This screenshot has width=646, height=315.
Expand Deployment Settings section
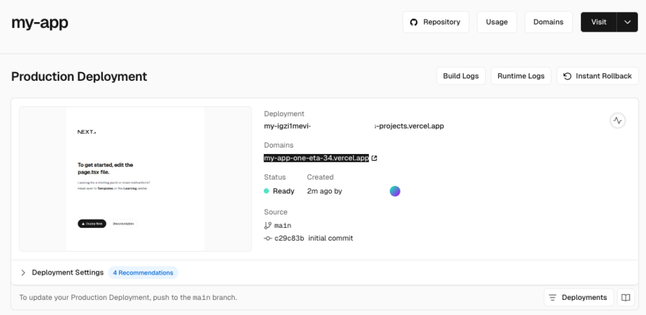point(23,273)
